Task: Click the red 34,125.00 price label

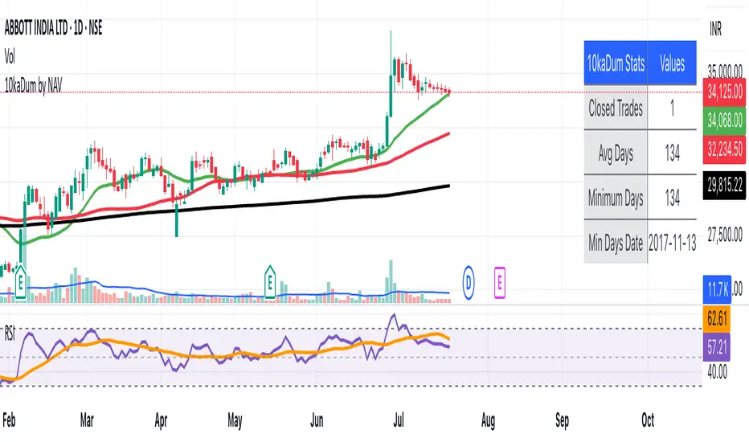Action: click(725, 91)
